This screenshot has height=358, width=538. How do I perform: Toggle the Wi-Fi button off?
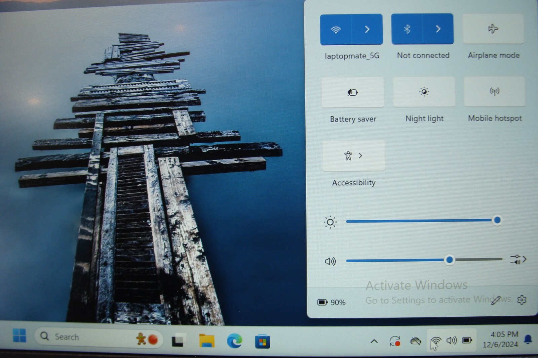point(336,30)
